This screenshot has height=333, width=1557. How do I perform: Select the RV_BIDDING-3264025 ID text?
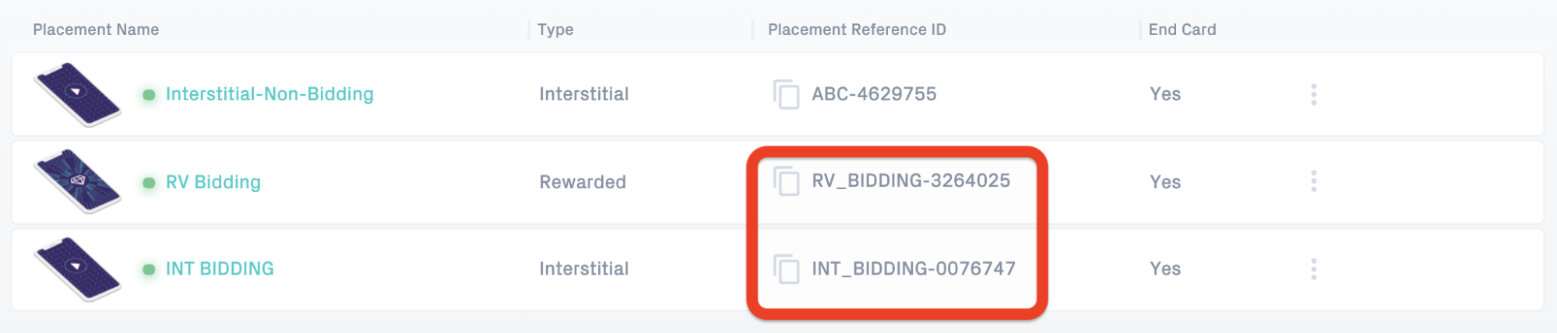point(911,181)
